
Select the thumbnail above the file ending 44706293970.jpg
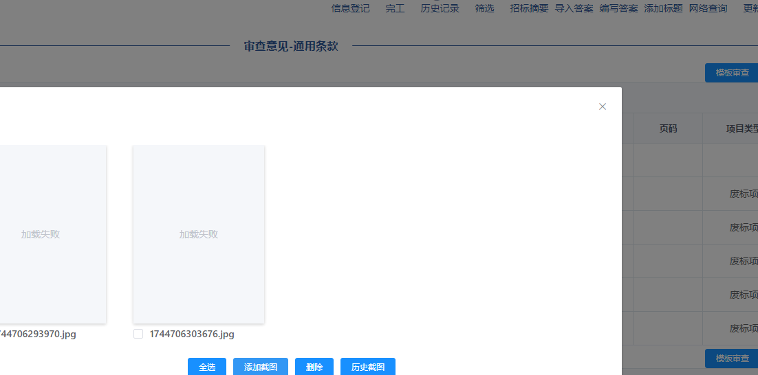coord(53,234)
